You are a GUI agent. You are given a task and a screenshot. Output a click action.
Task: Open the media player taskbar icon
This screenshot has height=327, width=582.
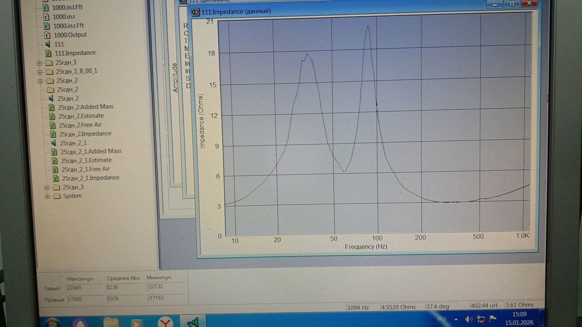coord(136,323)
